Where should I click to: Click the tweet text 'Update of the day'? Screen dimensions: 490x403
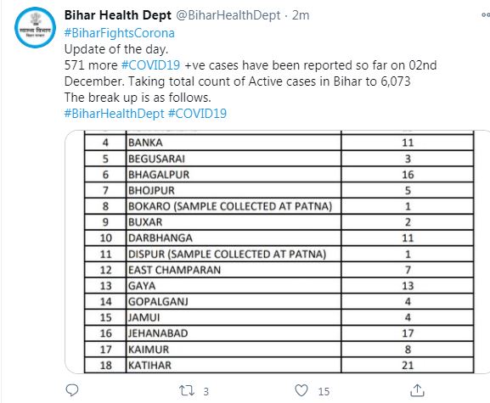click(116, 49)
